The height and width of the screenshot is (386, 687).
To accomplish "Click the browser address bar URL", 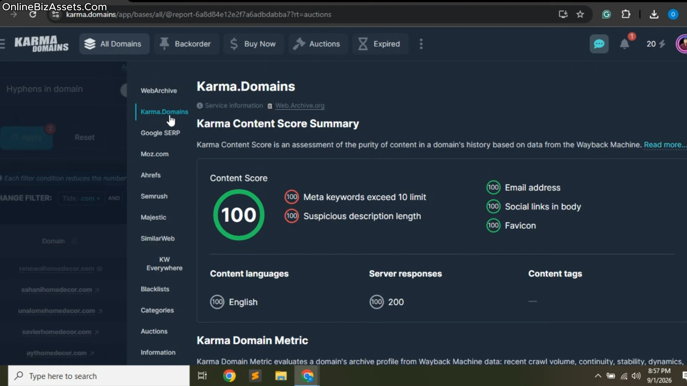I will 199,15.
